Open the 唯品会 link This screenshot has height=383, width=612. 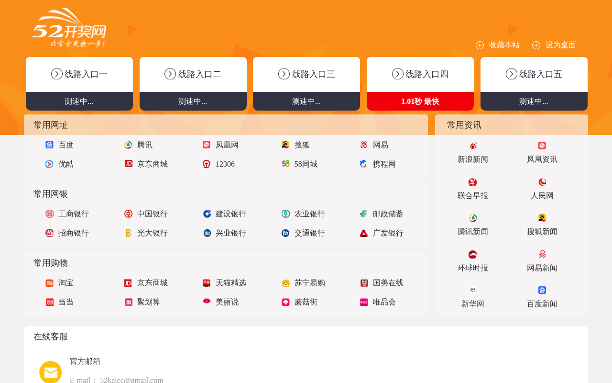click(x=384, y=302)
